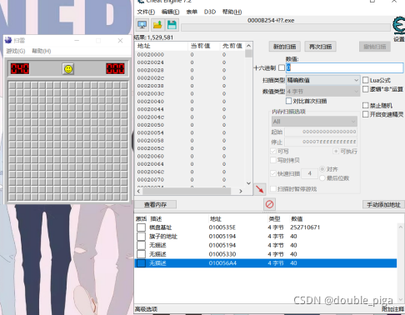405x315 pixels.
Task: Toggle the 写时拷贝 checkbox
Action: coord(273,160)
